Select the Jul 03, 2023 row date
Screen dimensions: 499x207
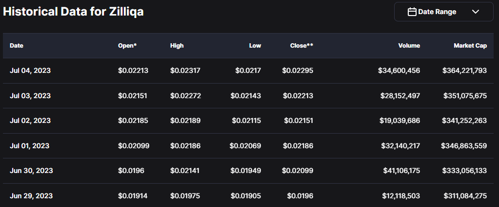coord(30,96)
